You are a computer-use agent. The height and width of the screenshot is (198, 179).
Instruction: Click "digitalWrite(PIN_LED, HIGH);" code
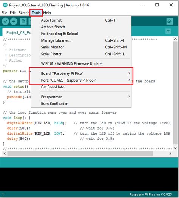click(x=37, y=123)
